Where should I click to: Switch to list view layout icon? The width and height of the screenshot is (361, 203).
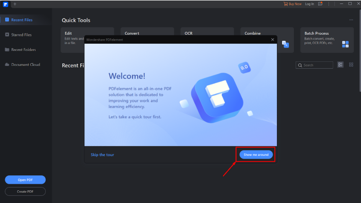[340, 65]
